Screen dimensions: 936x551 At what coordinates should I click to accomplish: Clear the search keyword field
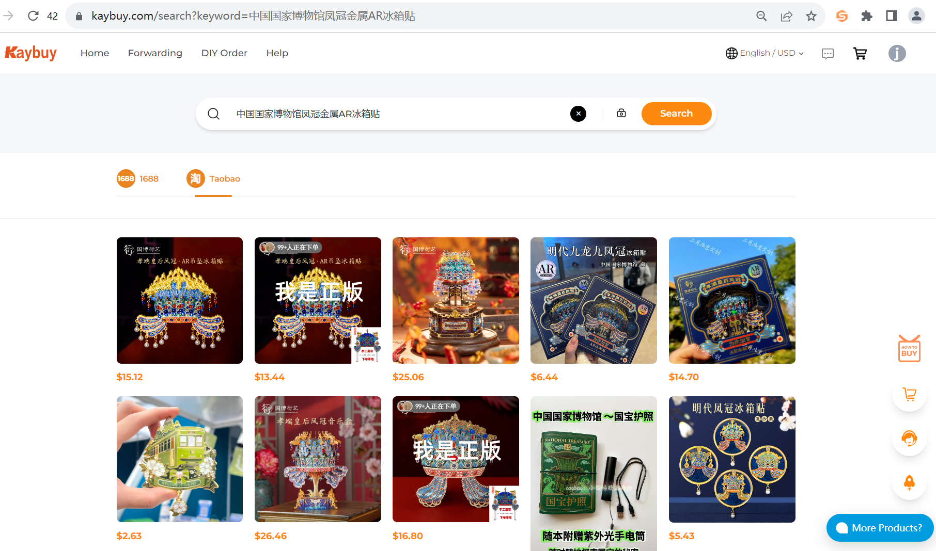point(578,114)
